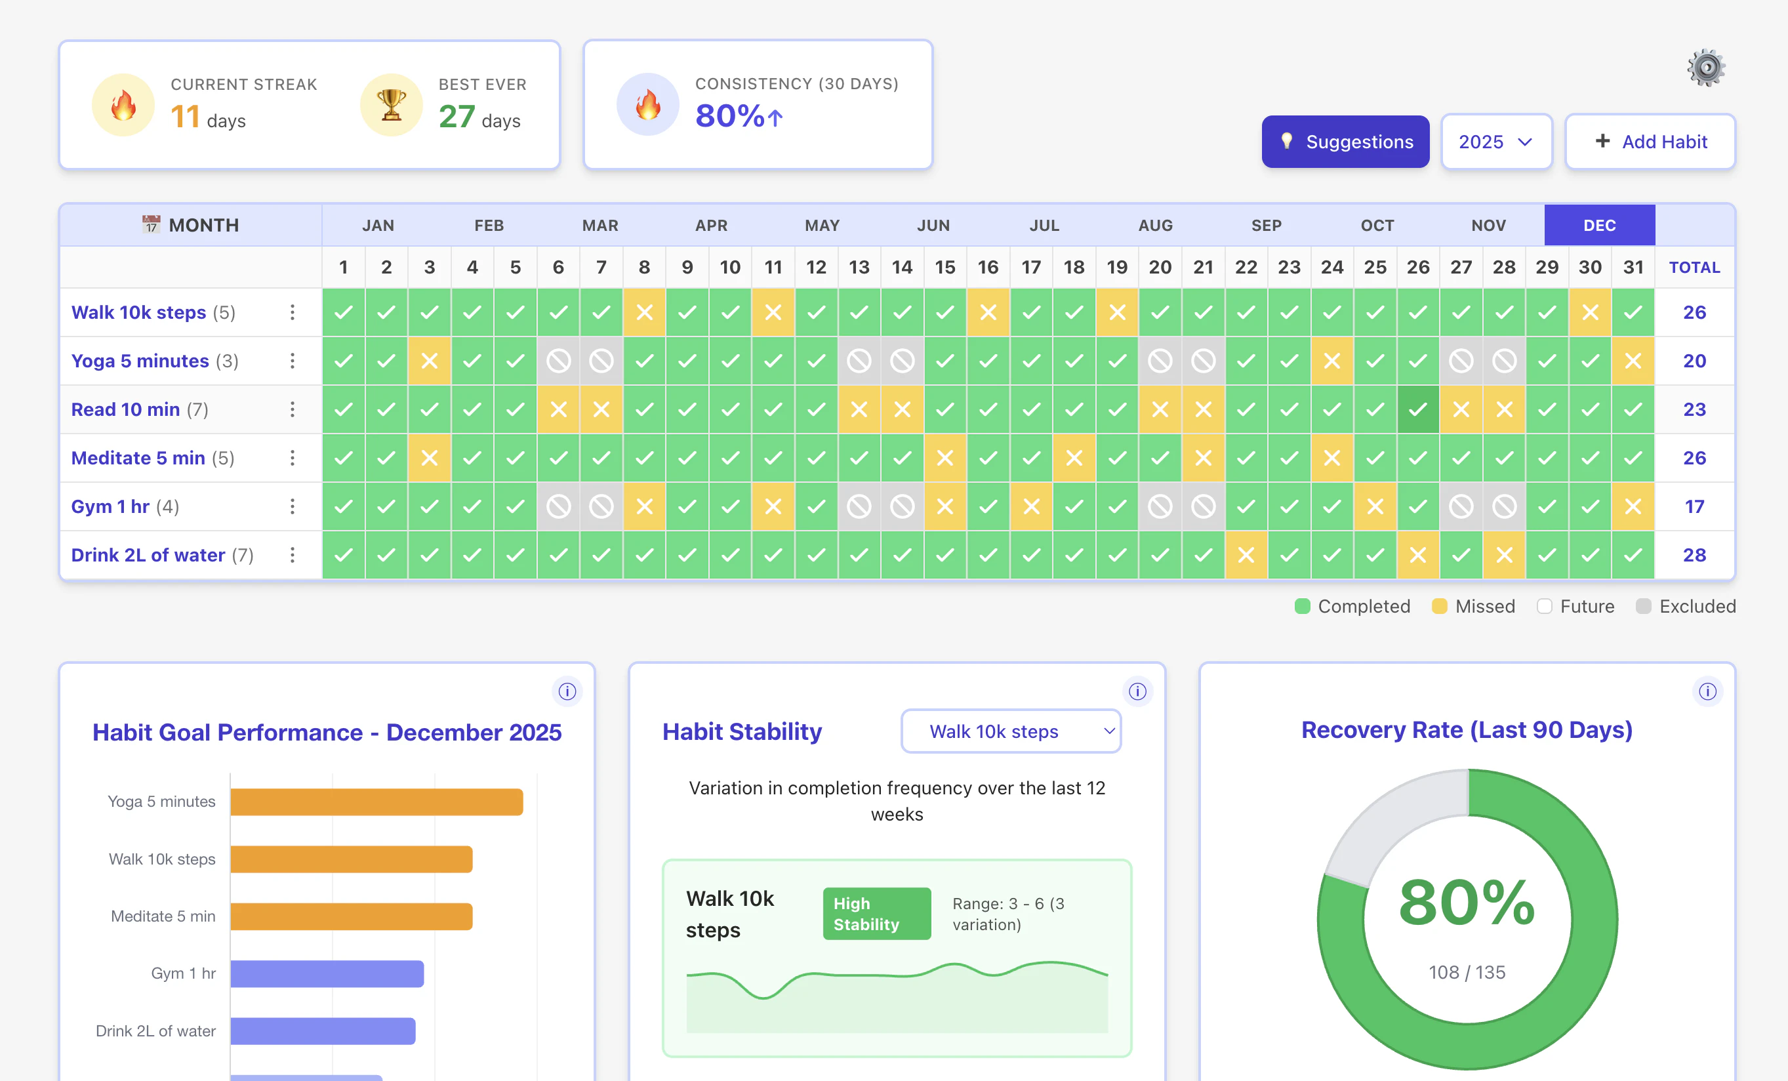Open the settings gear icon
Screen dimensions: 1788x1081
click(x=1706, y=68)
